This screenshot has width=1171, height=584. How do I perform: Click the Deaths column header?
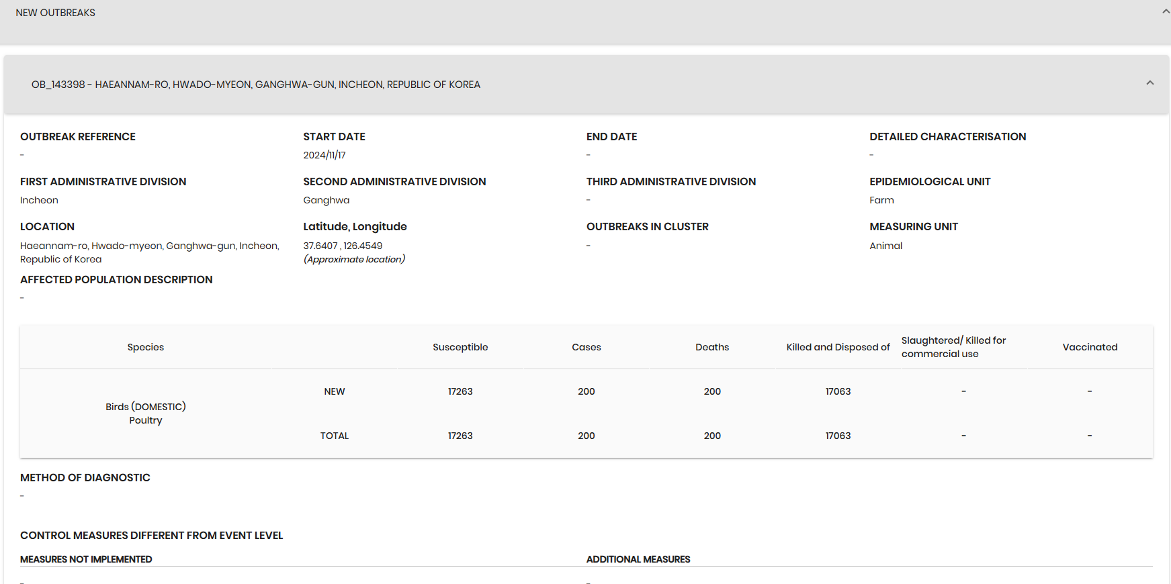coord(712,347)
